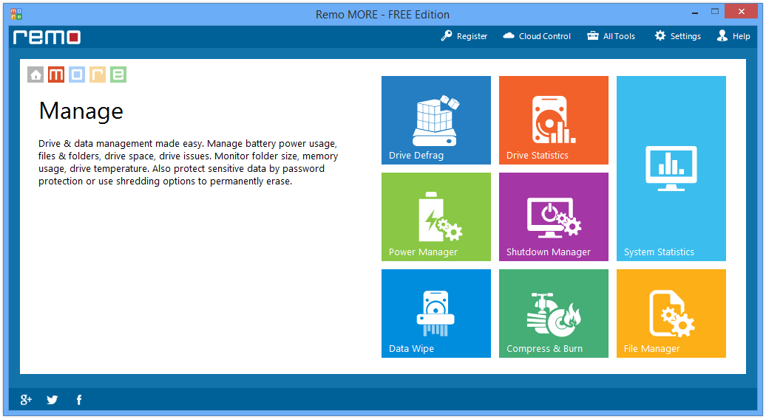
Task: Open the Help menu
Action: pos(733,36)
